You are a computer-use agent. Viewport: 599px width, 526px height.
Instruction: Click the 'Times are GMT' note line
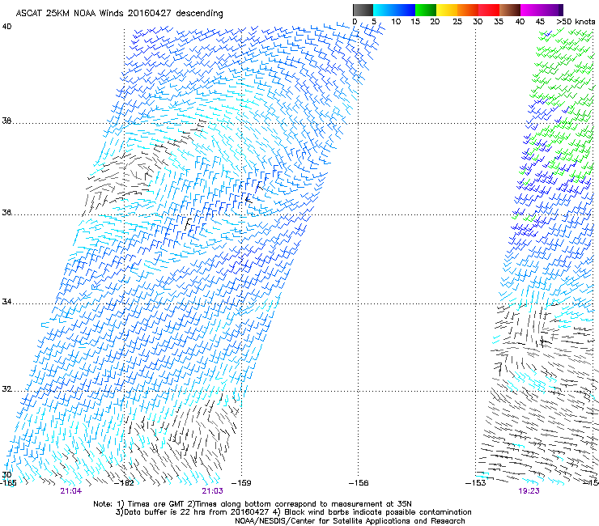(253, 504)
